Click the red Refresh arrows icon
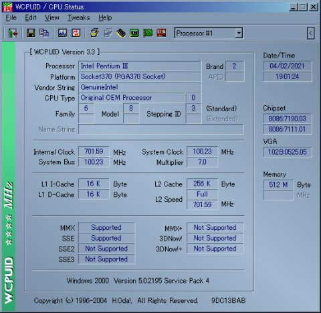Image resolution: width=321 pixels, height=313 pixels. pyautogui.click(x=76, y=33)
